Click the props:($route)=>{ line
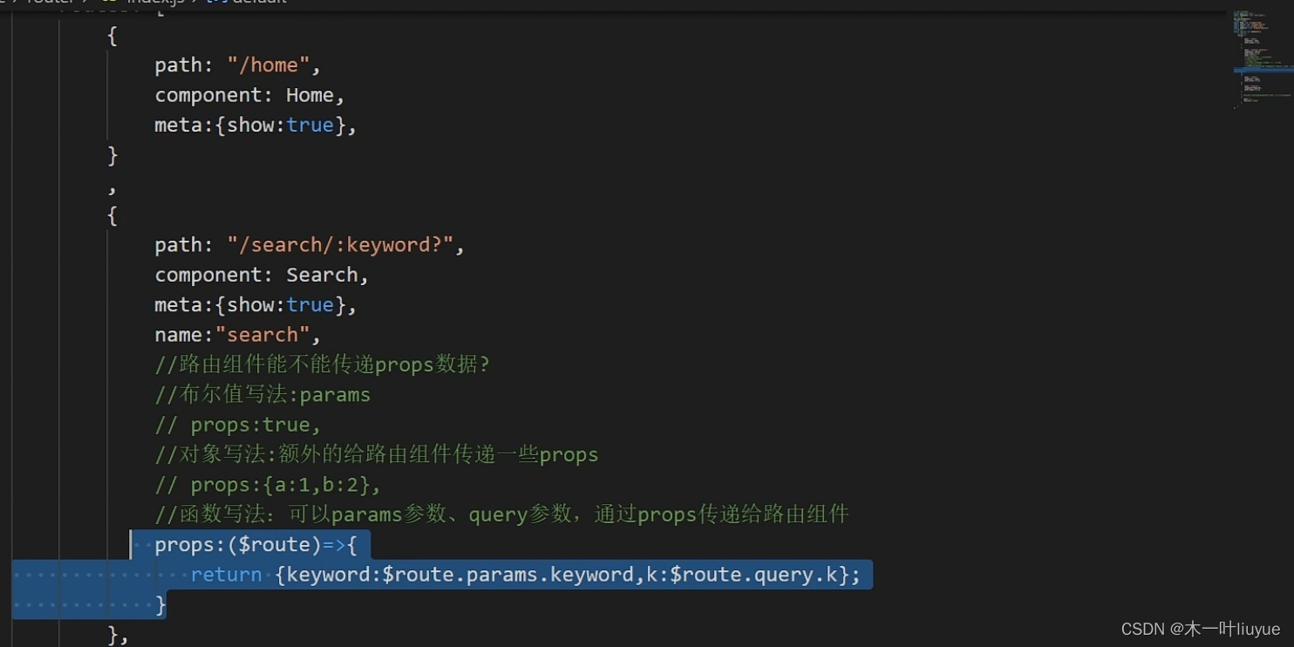The height and width of the screenshot is (647, 1294). point(255,545)
